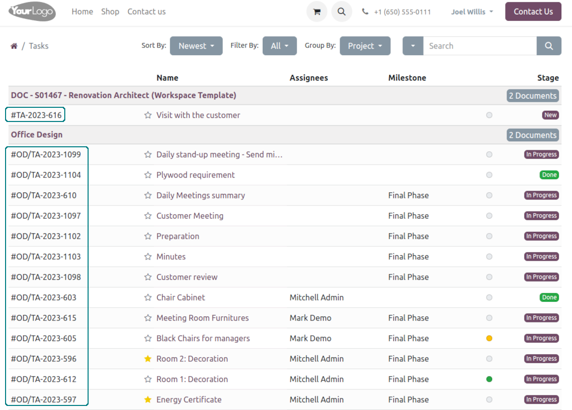This screenshot has width=572, height=410.
Task: Toggle the star on Energy Certificate
Action: pyautogui.click(x=148, y=400)
